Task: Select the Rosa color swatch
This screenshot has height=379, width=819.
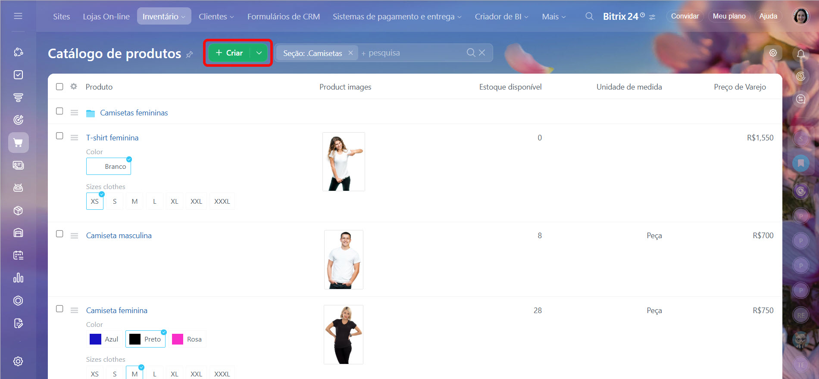Action: pyautogui.click(x=187, y=339)
